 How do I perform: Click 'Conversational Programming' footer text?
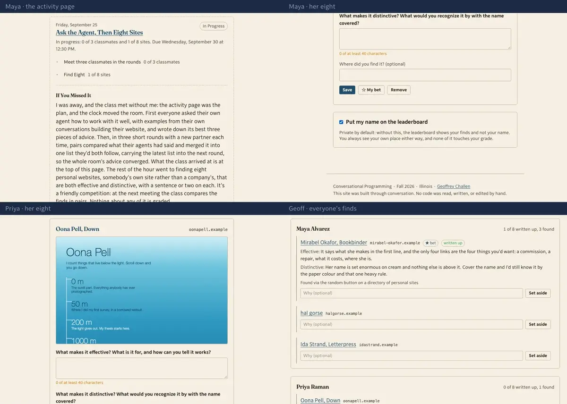point(362,186)
